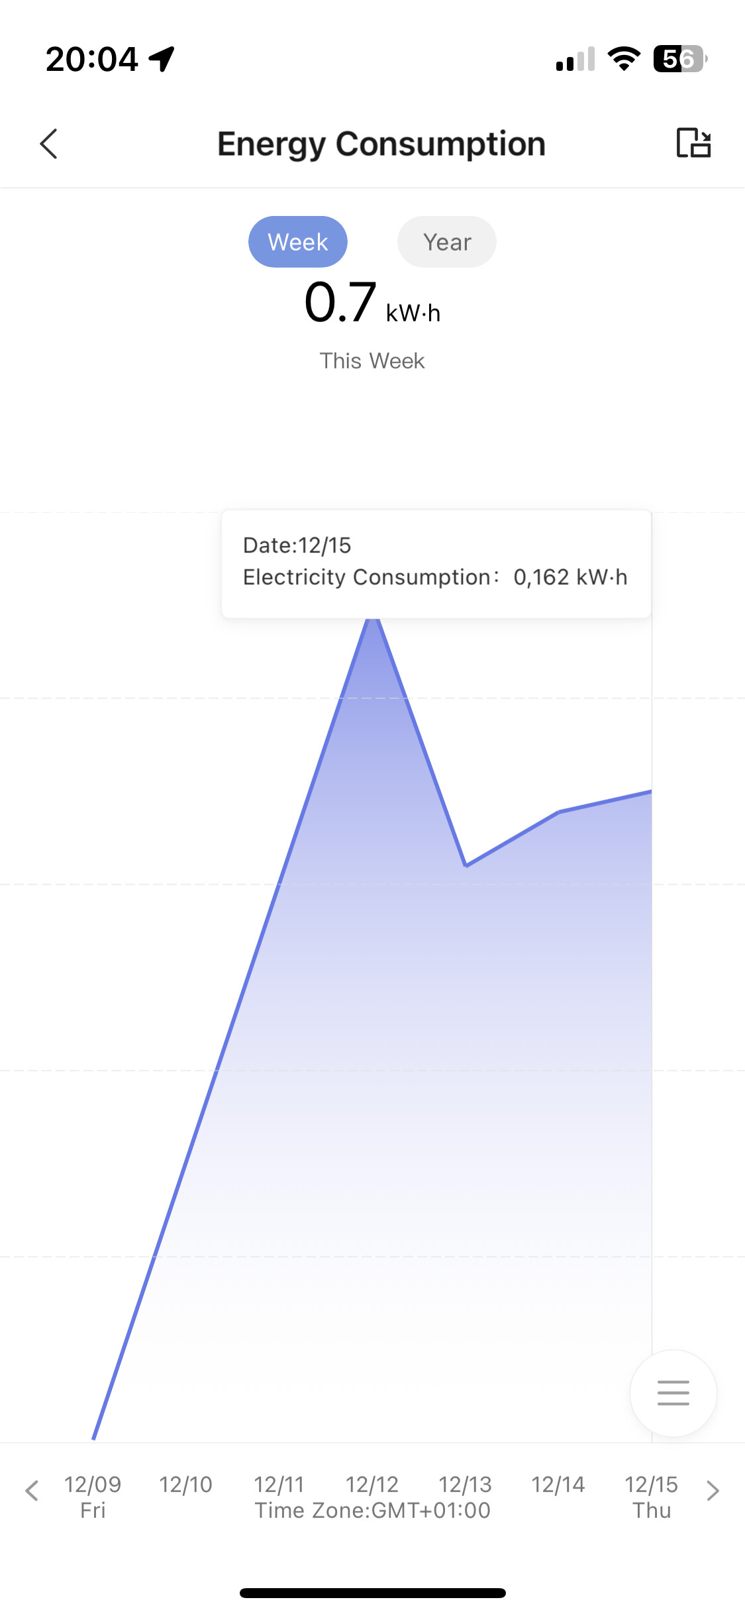Tap the 12/15 consumption tooltip box

436,564
